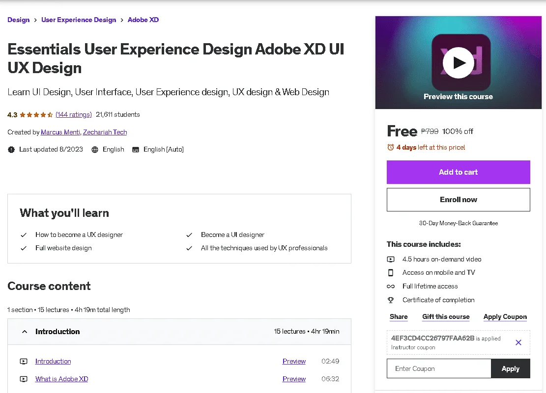Click the video icon beside the Introduction lecture
The image size is (546, 393).
click(23, 361)
